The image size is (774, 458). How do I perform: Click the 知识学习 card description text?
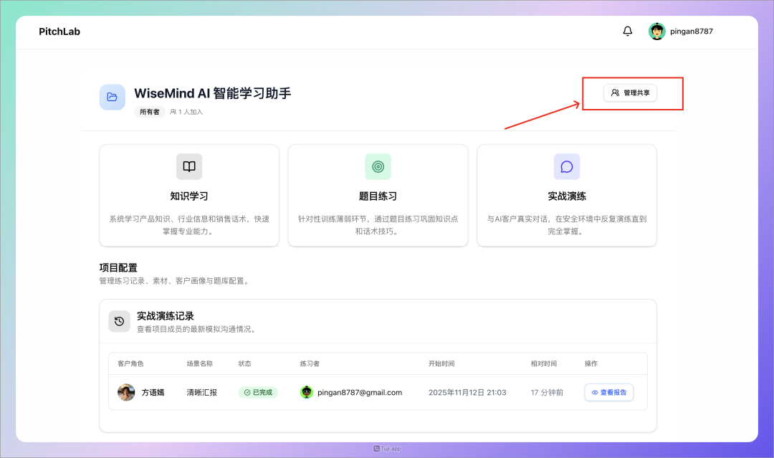[189, 225]
